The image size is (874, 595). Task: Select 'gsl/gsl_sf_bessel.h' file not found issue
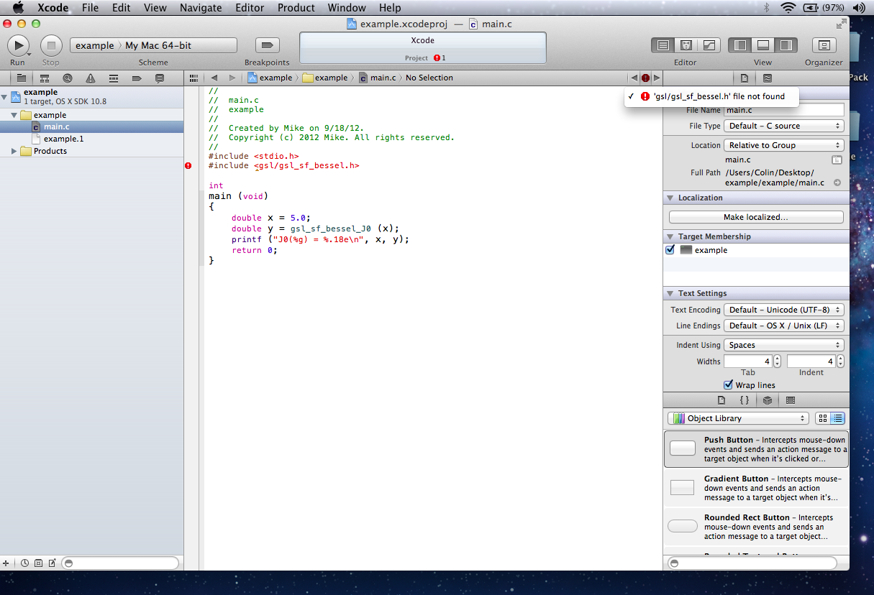712,96
